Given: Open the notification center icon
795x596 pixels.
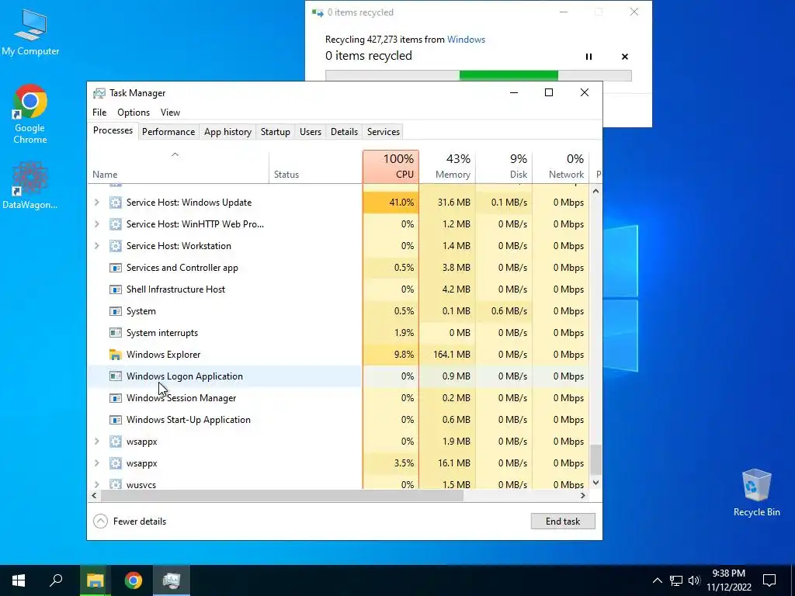Looking at the screenshot, I should 769,580.
